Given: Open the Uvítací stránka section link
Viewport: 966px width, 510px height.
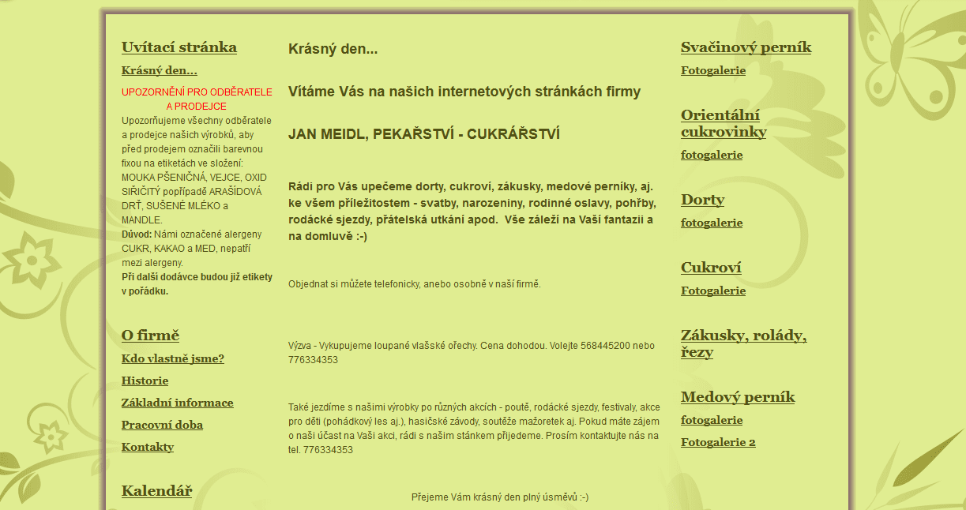Looking at the screenshot, I should tap(179, 47).
